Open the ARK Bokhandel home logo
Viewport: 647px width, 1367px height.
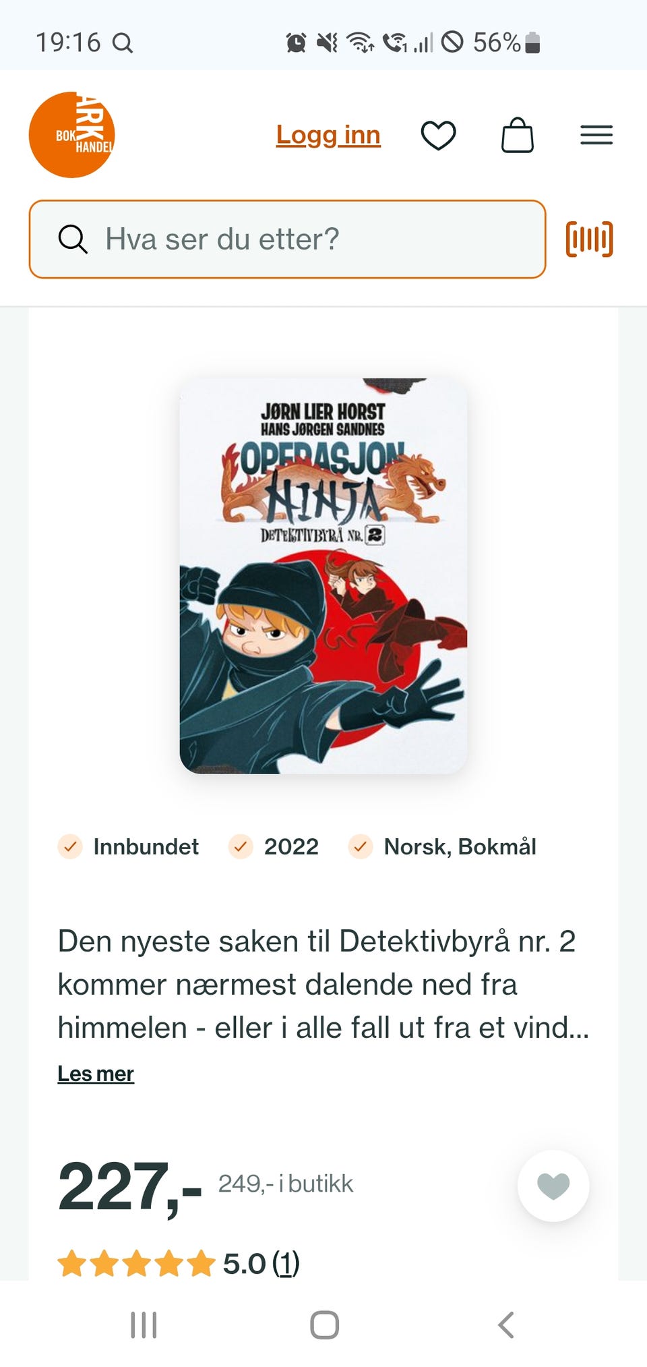coord(71,135)
